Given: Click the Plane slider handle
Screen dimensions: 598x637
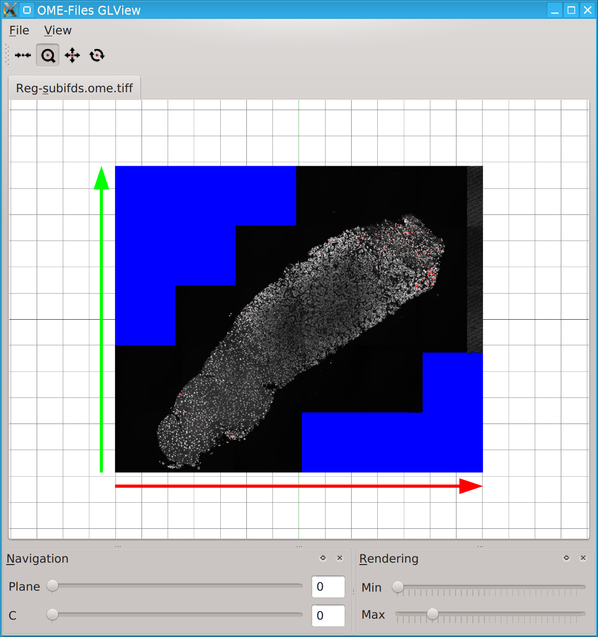Looking at the screenshot, I should pyautogui.click(x=53, y=585).
